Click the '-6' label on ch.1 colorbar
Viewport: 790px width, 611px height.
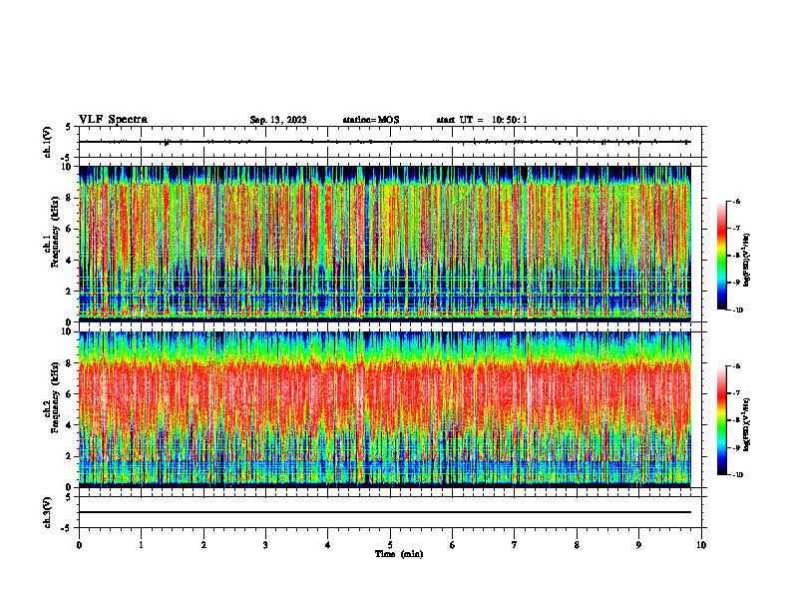[736, 201]
